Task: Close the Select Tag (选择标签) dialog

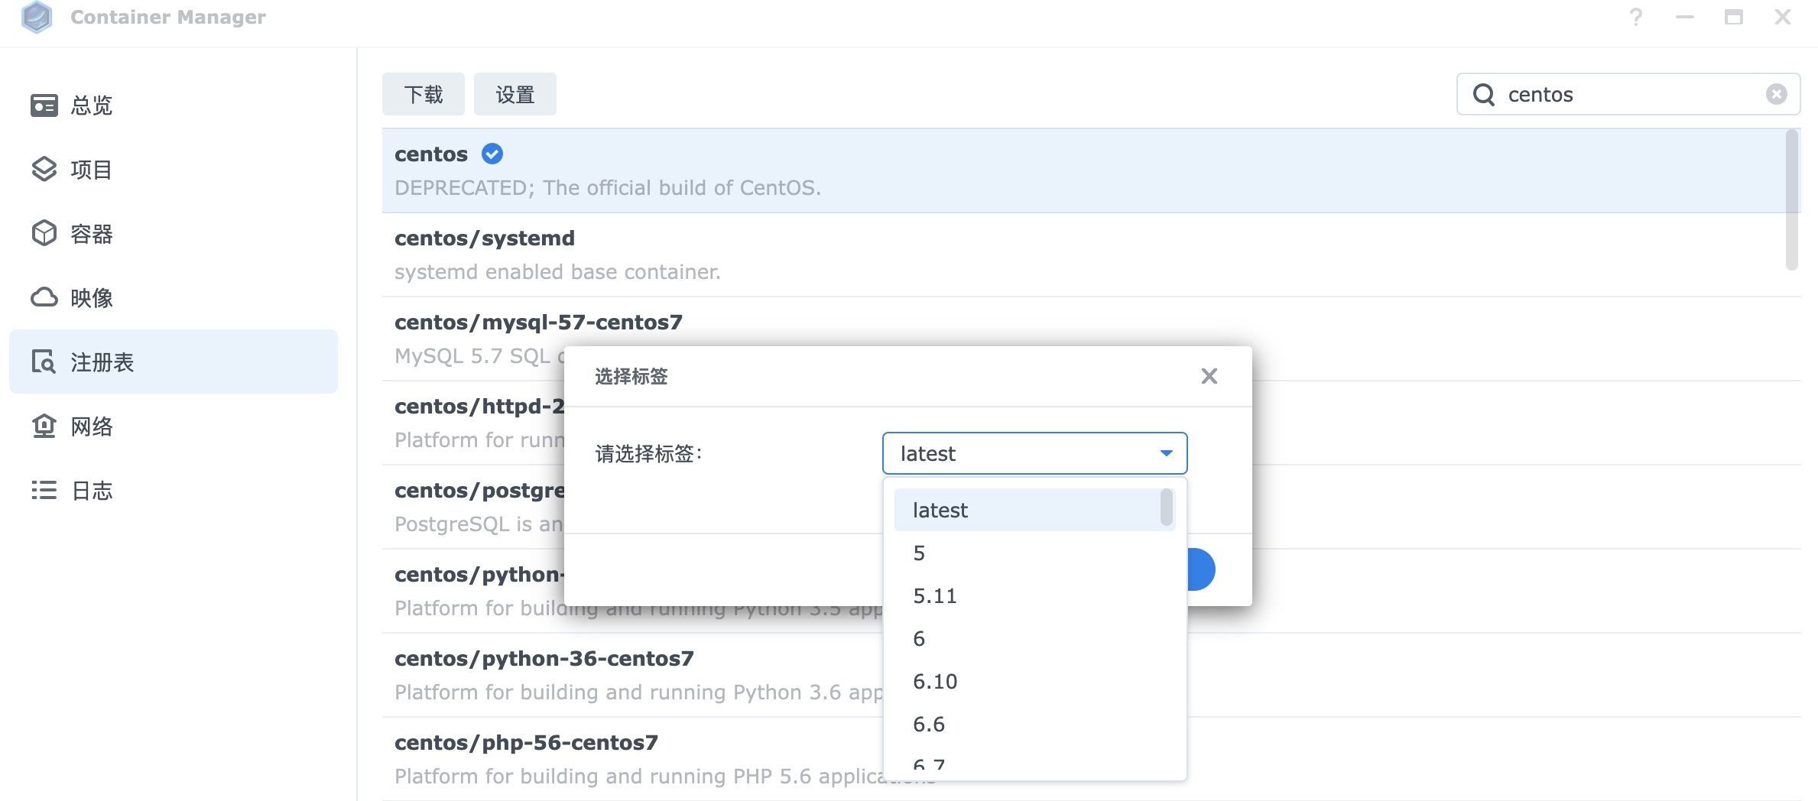Action: click(1209, 376)
